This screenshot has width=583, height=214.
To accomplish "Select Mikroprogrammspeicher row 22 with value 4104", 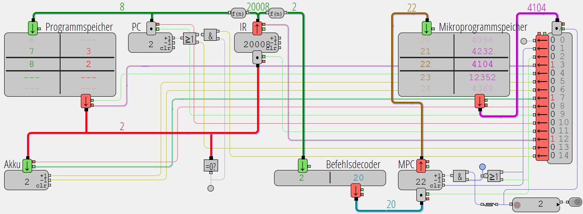I will tap(454, 65).
